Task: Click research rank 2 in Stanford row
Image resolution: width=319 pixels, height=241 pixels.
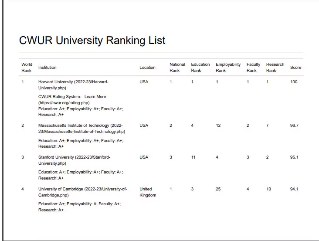Action: 267,157
